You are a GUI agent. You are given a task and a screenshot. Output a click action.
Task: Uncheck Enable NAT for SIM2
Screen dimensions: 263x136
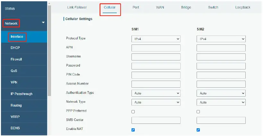click(198, 130)
